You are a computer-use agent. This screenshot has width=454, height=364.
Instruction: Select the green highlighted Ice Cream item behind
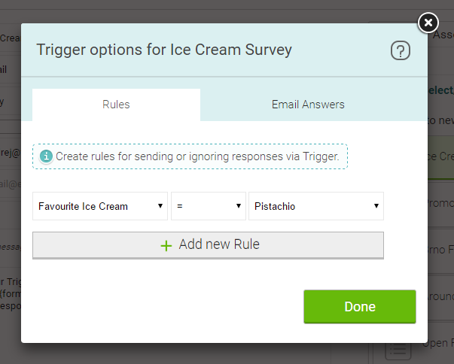click(x=440, y=158)
